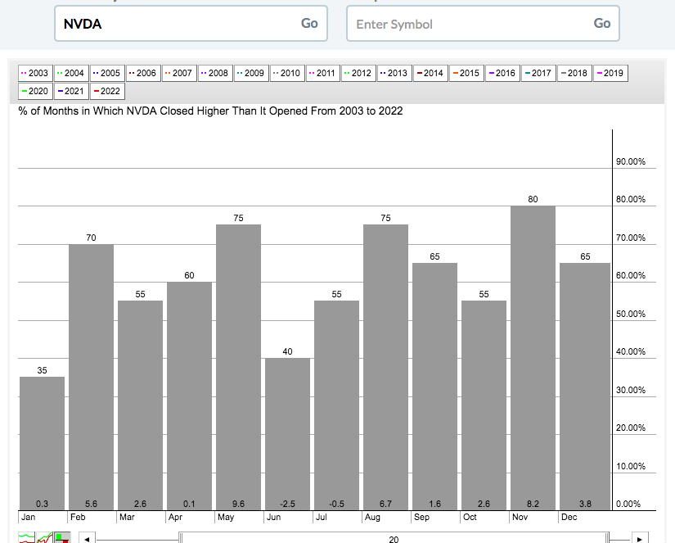
Task: Toggle the 2014 year in the legend
Action: pos(431,73)
